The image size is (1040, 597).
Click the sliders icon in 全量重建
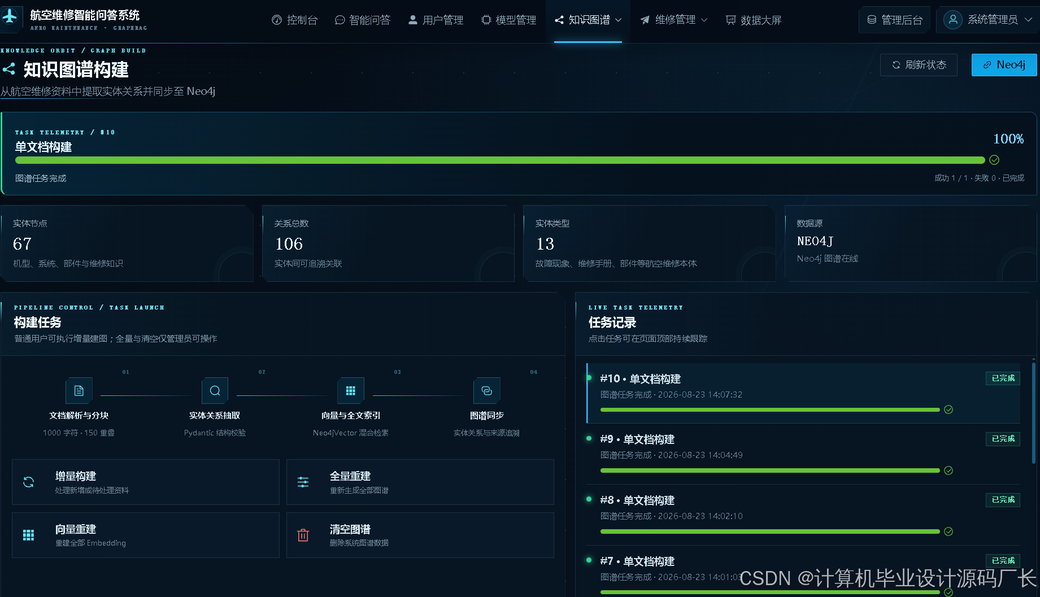coord(303,482)
